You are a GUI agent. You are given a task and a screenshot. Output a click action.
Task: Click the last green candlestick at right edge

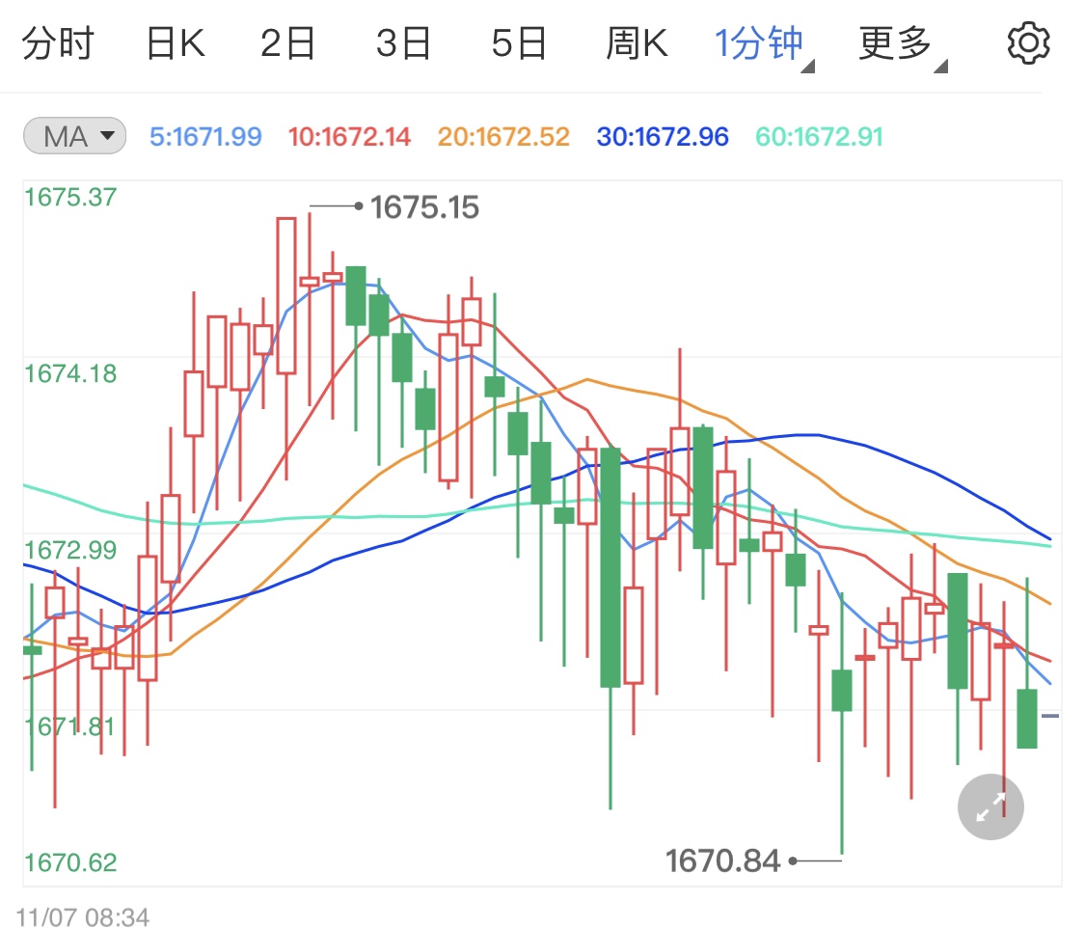[1027, 719]
